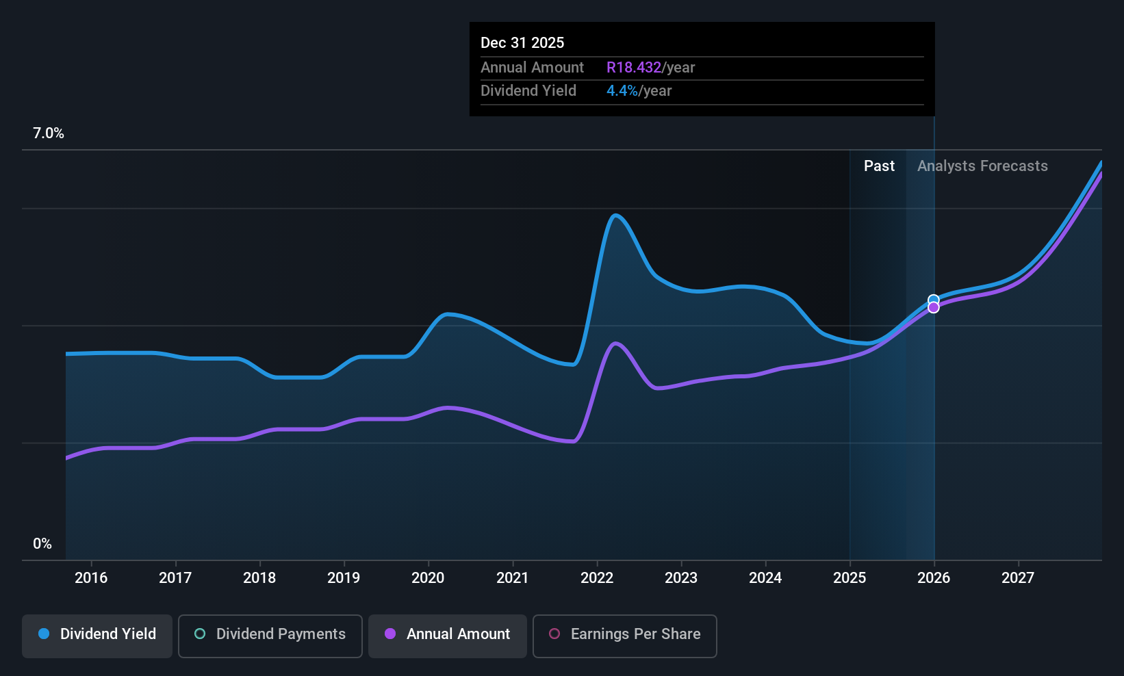Click the blue Dividend Yield legend dot
This screenshot has width=1124, height=676.
[x=44, y=634]
